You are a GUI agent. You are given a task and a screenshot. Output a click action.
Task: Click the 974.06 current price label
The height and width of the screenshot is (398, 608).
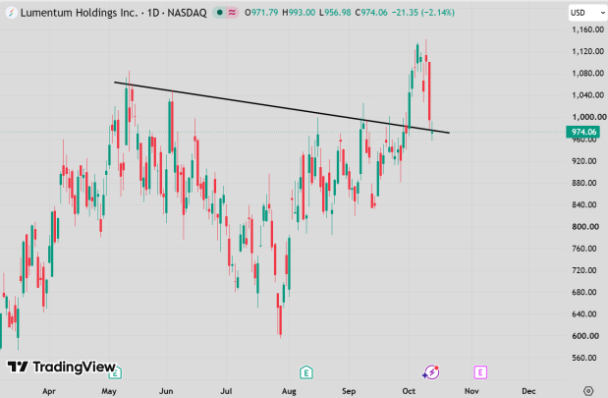click(x=582, y=132)
